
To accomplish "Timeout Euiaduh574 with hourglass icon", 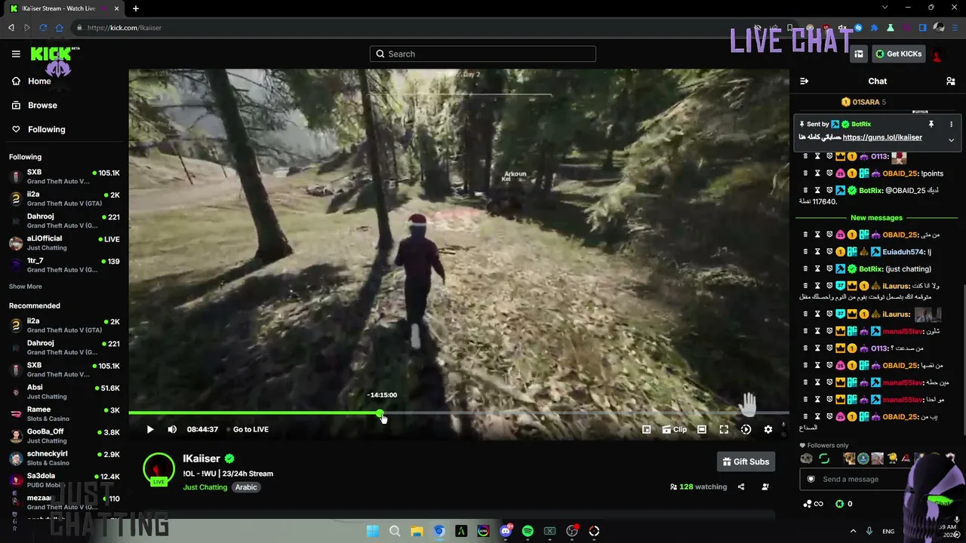I will coord(817,252).
